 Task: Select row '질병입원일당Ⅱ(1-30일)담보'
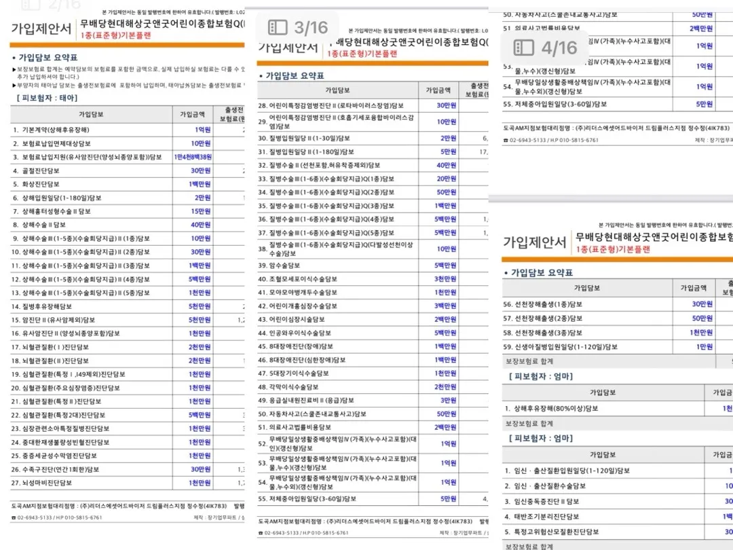point(373,139)
